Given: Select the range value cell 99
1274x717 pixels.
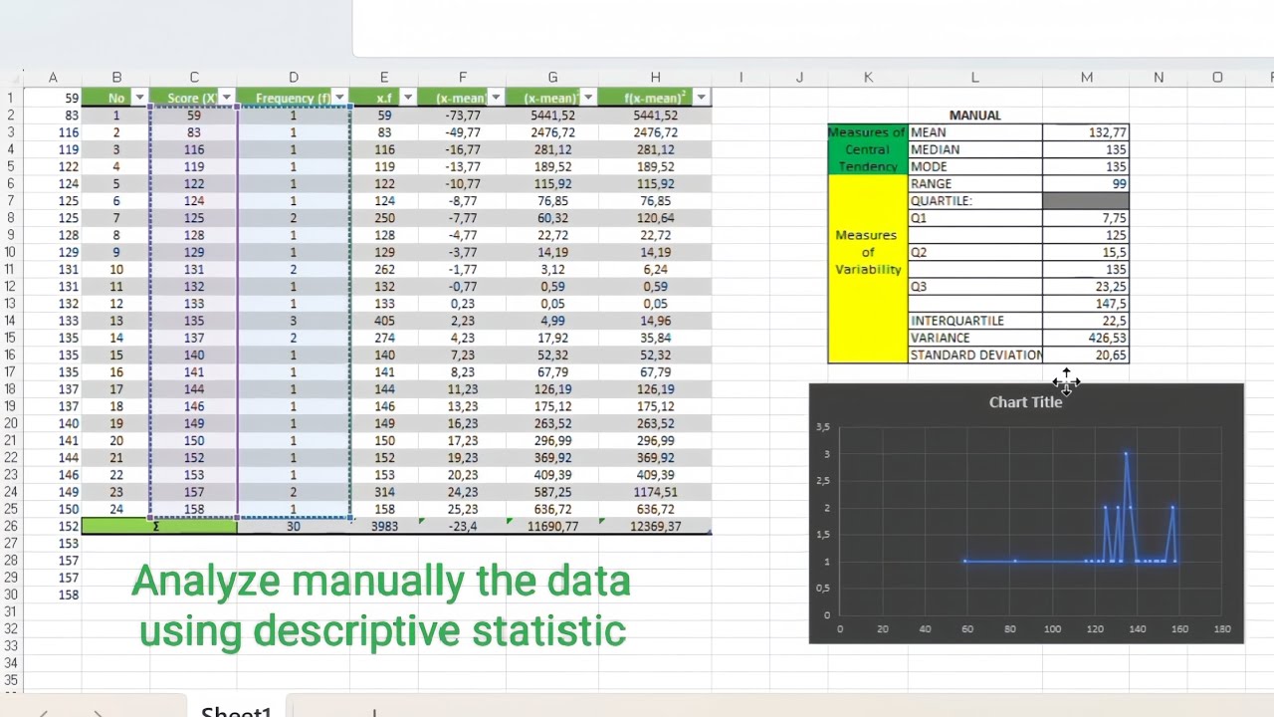Looking at the screenshot, I should point(1086,183).
